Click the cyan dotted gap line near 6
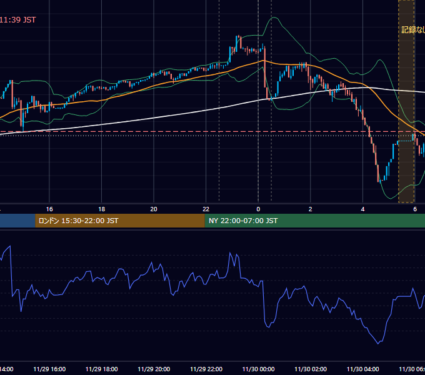 pos(405,141)
